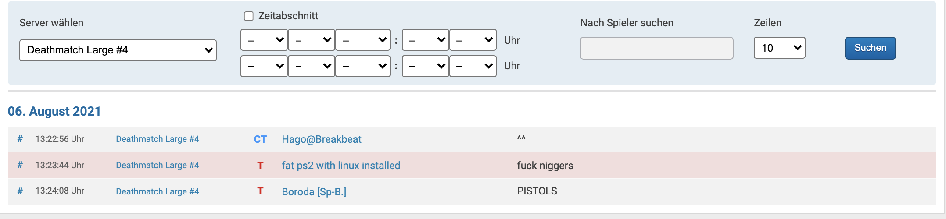Click Deathmatch Large #4 link in the 13:24:08 row

158,191
